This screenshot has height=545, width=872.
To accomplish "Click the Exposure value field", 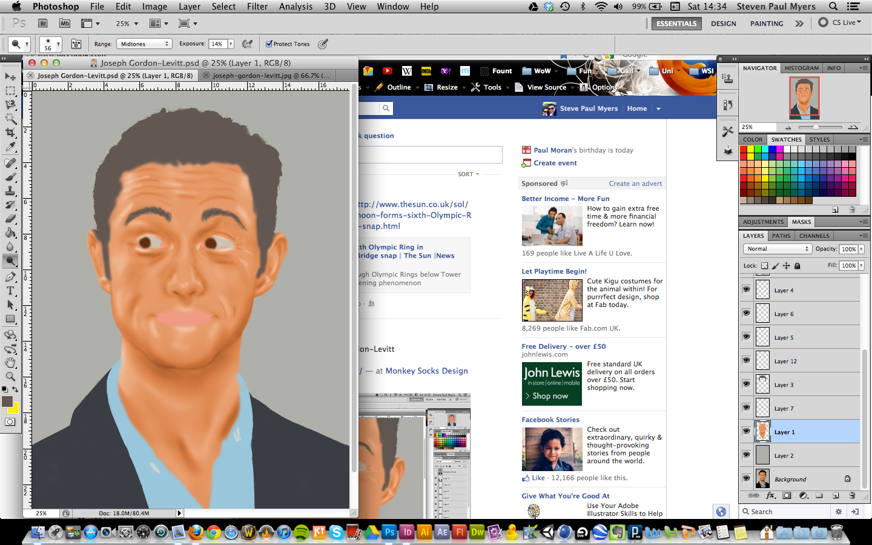I will tap(217, 44).
